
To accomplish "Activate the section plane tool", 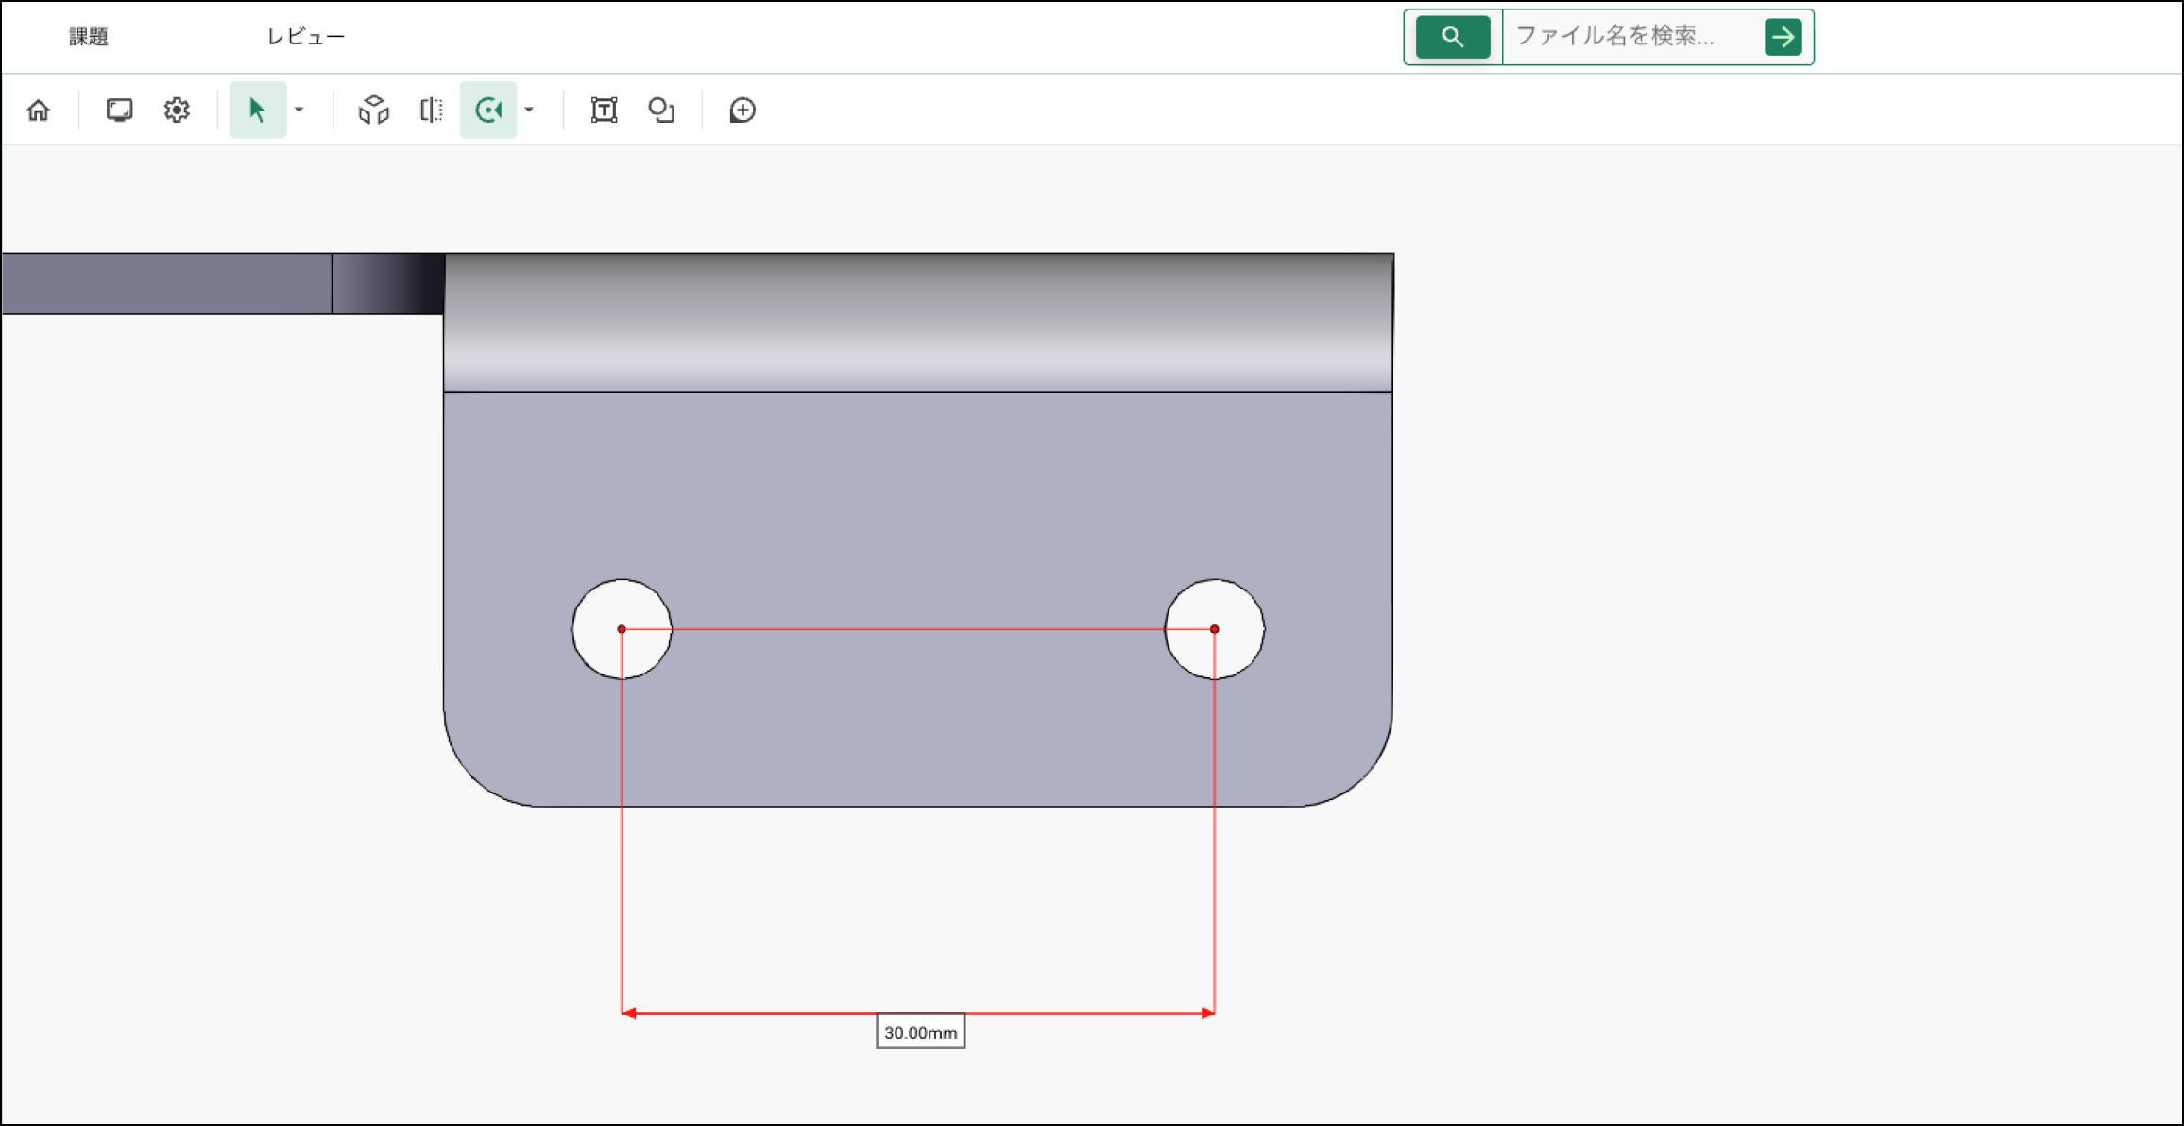I will (x=431, y=111).
